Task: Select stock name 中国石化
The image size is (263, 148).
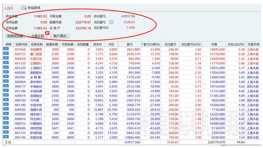Action: [x=36, y=59]
